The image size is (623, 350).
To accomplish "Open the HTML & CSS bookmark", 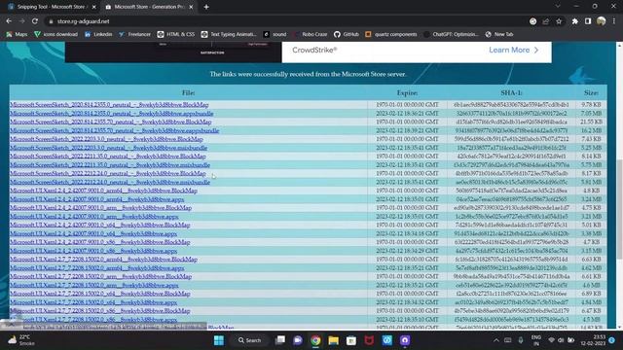I will pos(176,34).
